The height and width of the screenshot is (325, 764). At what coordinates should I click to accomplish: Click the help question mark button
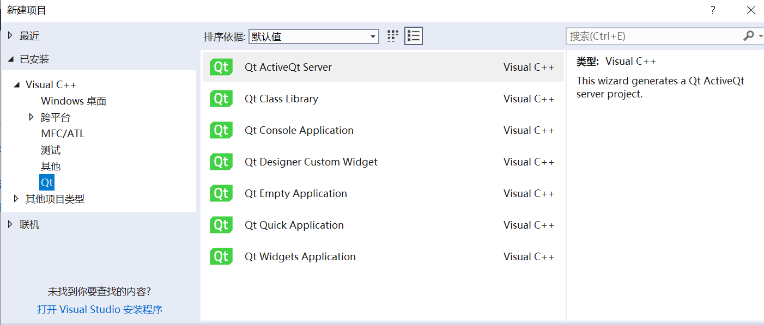pyautogui.click(x=712, y=10)
